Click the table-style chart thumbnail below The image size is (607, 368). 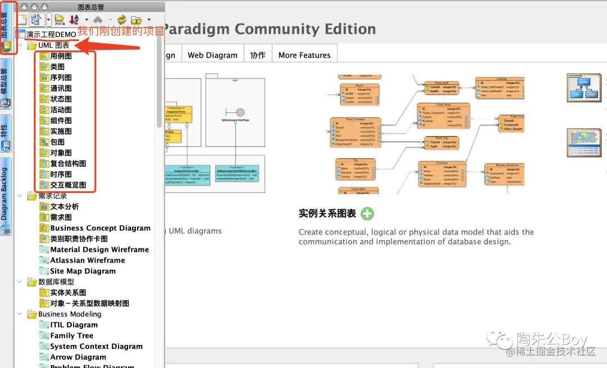[584, 143]
